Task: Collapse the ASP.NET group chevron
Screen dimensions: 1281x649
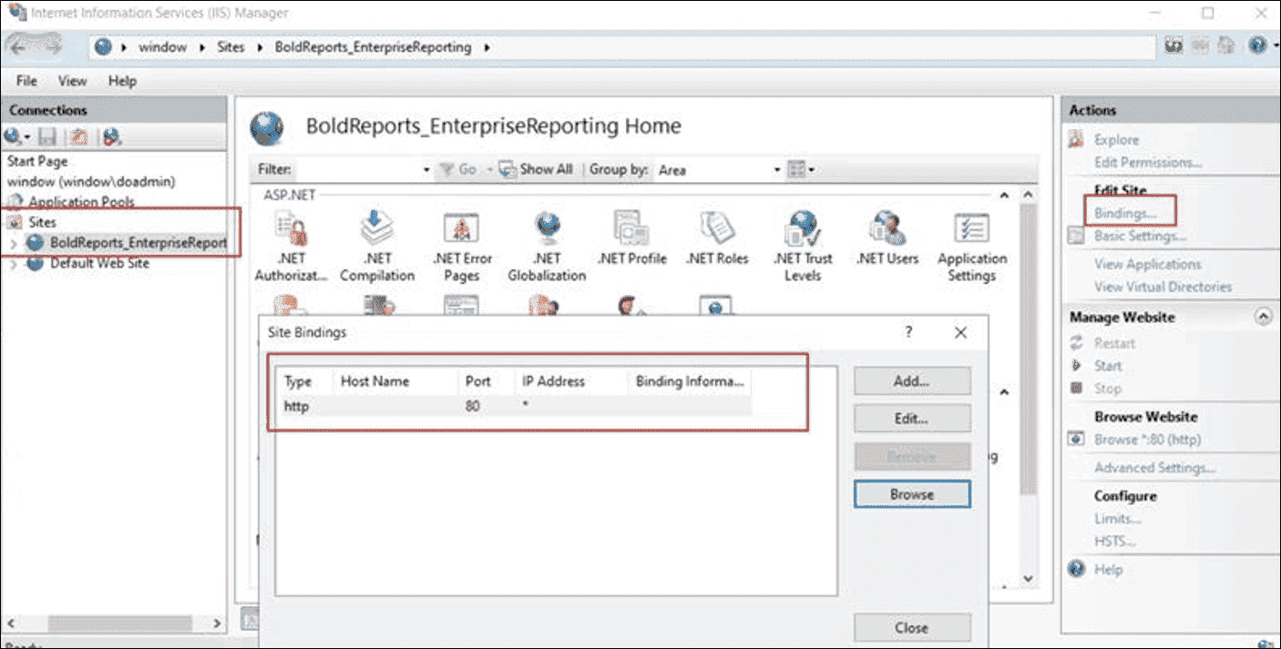Action: [x=1004, y=195]
